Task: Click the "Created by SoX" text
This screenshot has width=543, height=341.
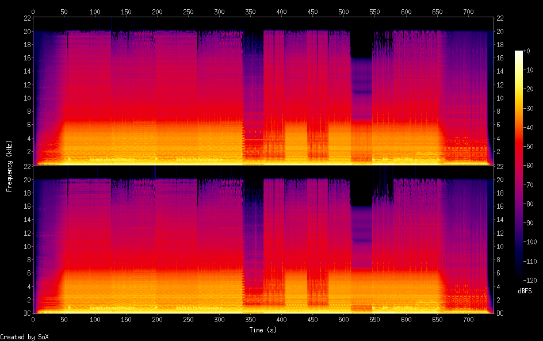Action: 20,336
